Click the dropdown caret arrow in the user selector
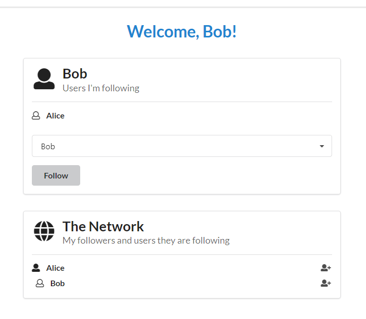 click(x=322, y=146)
